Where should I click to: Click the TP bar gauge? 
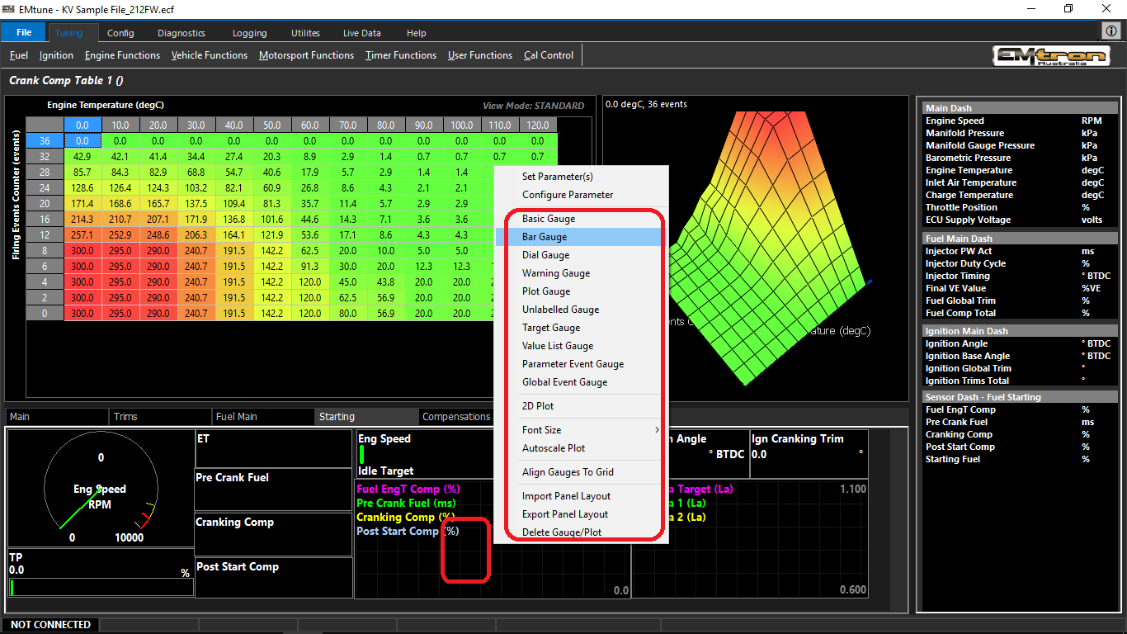101,587
